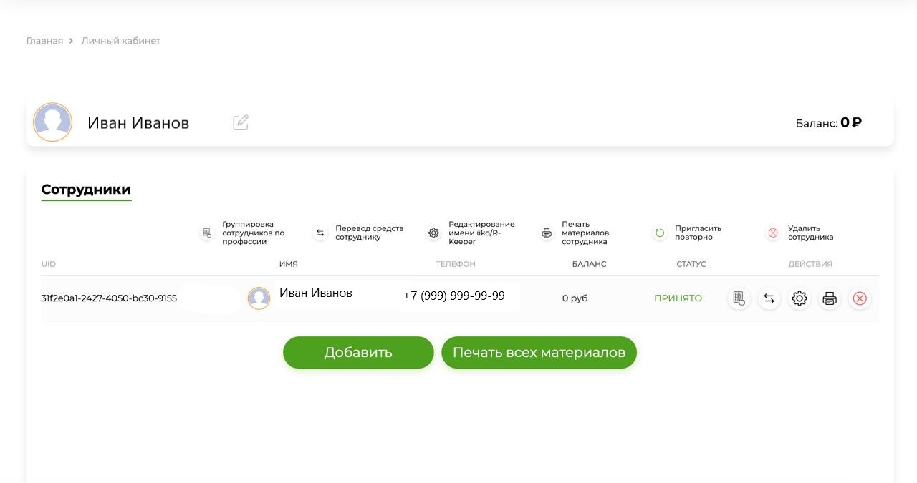Click the transfer funds arrows in row actions
The image size is (917, 483).
769,298
